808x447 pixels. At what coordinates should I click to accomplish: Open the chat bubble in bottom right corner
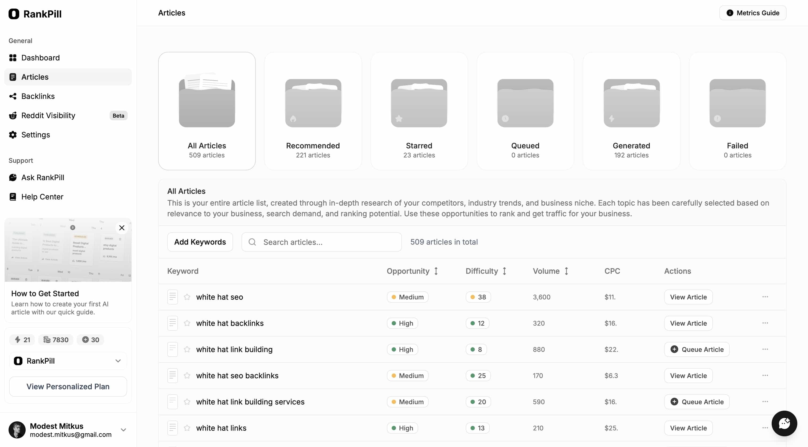784,423
